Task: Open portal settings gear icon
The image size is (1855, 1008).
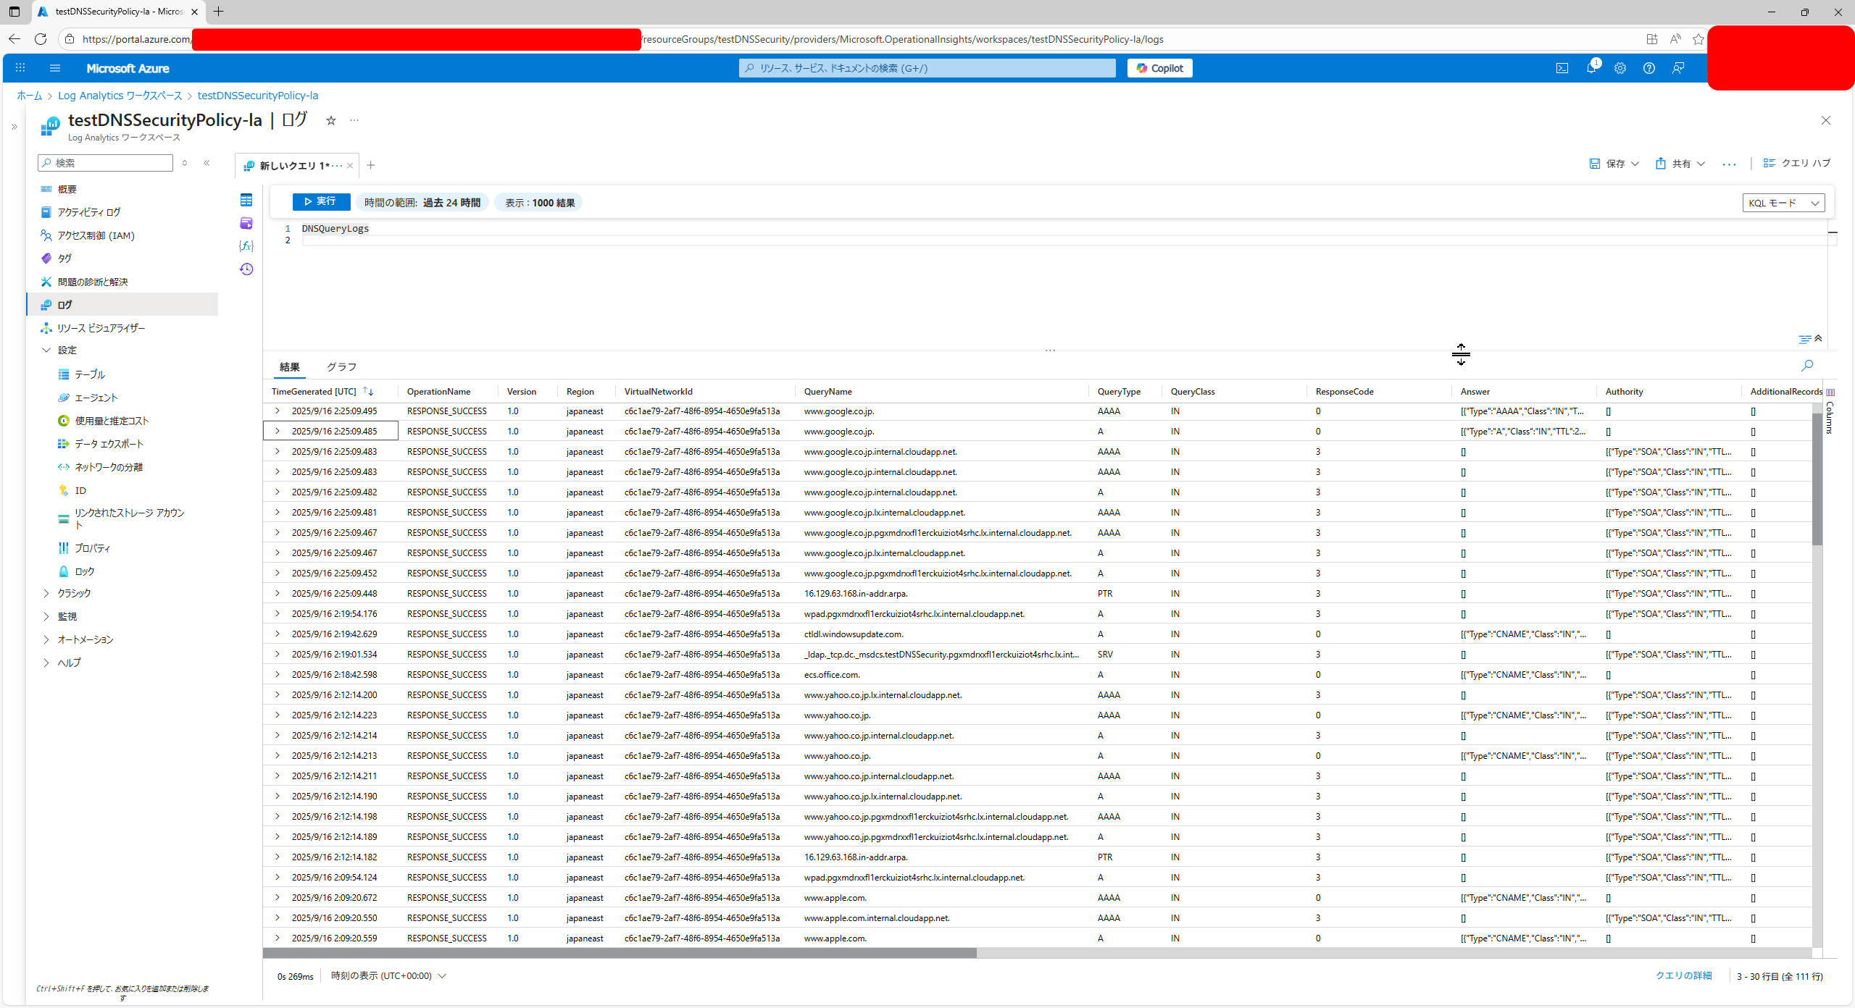Action: coord(1620,68)
